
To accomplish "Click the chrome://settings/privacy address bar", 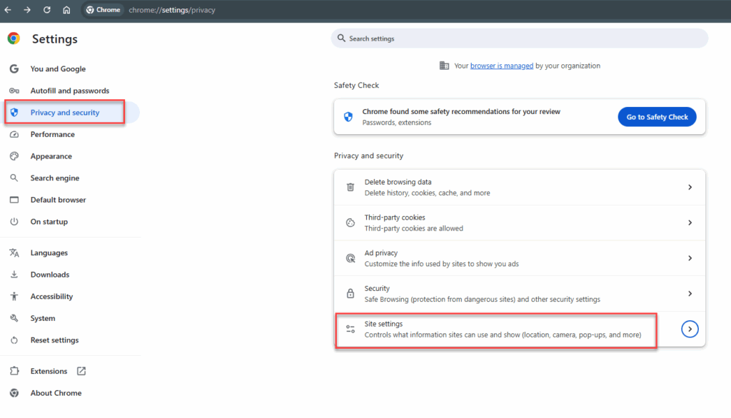I will click(x=171, y=11).
